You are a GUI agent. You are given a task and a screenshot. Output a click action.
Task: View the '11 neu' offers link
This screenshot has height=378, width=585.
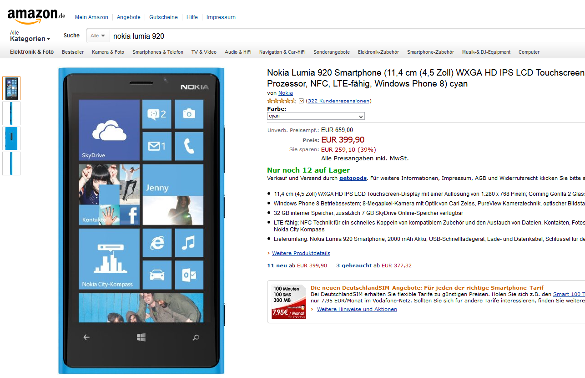point(277,266)
